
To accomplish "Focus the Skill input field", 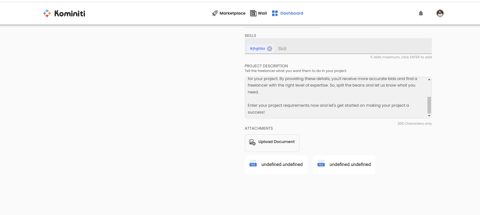I will [x=342, y=49].
